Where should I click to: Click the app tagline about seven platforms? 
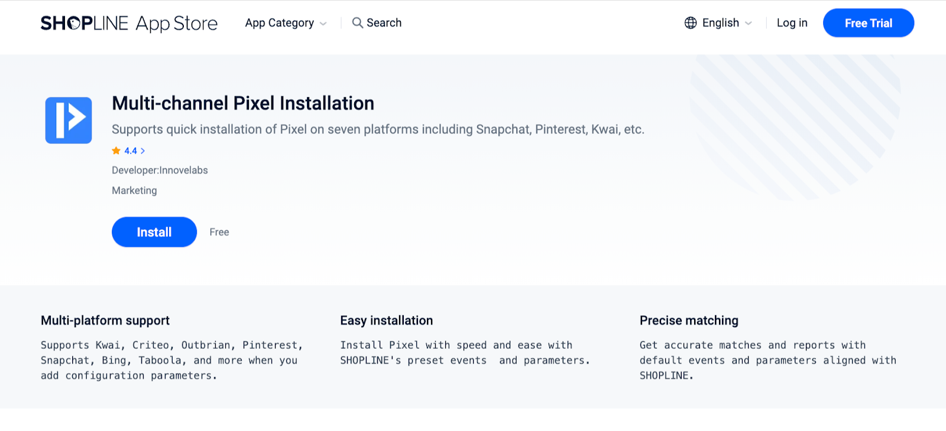click(378, 129)
